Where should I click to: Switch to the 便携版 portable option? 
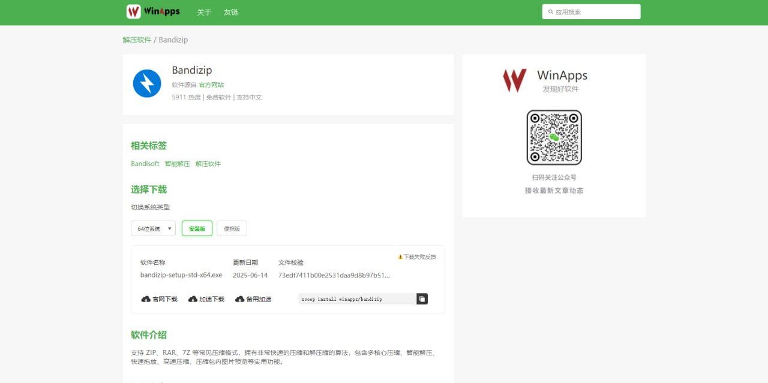(x=232, y=228)
